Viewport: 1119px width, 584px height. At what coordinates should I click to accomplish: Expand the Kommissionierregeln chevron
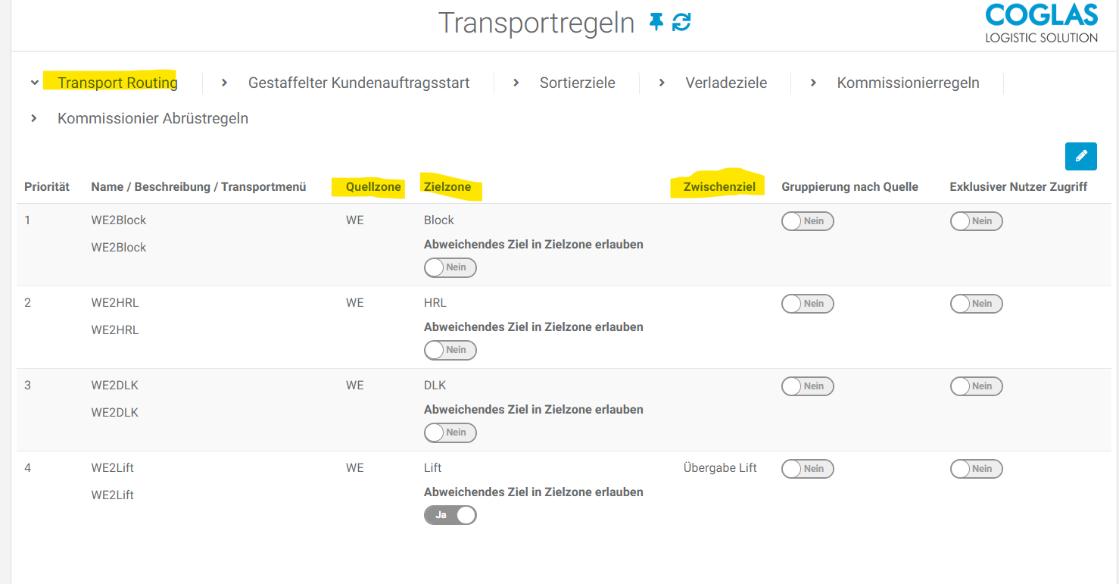coord(813,83)
